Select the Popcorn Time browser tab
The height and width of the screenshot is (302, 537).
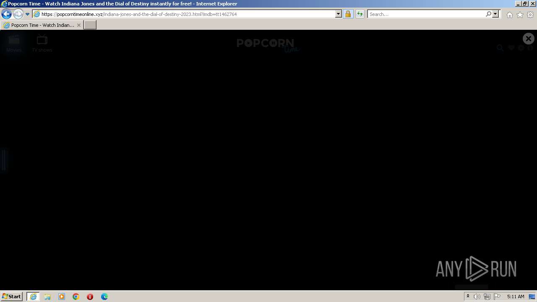42,25
